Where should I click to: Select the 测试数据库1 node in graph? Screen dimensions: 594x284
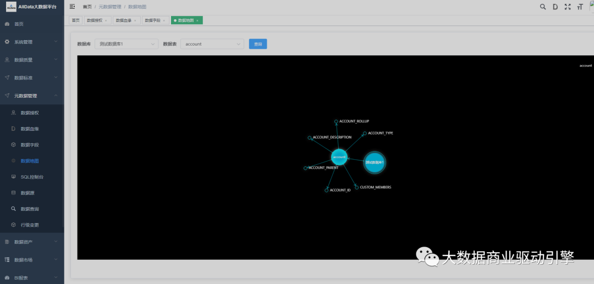tap(375, 162)
